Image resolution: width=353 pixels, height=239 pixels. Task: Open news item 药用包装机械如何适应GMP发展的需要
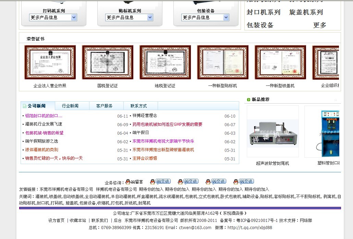[x=167, y=124]
